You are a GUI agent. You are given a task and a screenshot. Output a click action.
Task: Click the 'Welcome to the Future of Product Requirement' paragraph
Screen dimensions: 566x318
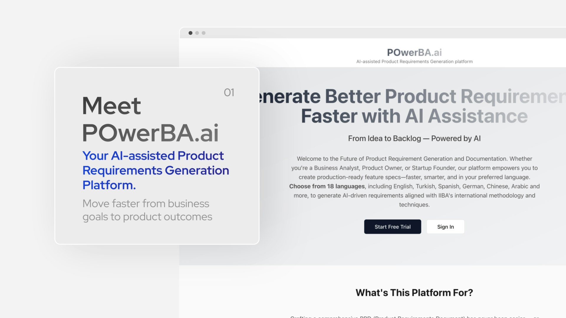(414, 182)
